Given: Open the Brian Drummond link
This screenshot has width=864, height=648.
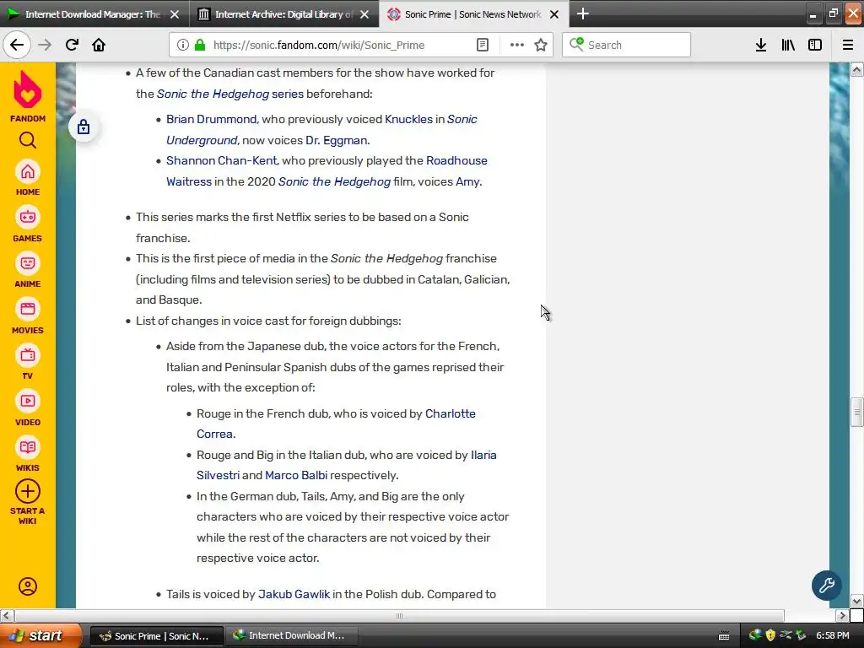Looking at the screenshot, I should pos(212,119).
